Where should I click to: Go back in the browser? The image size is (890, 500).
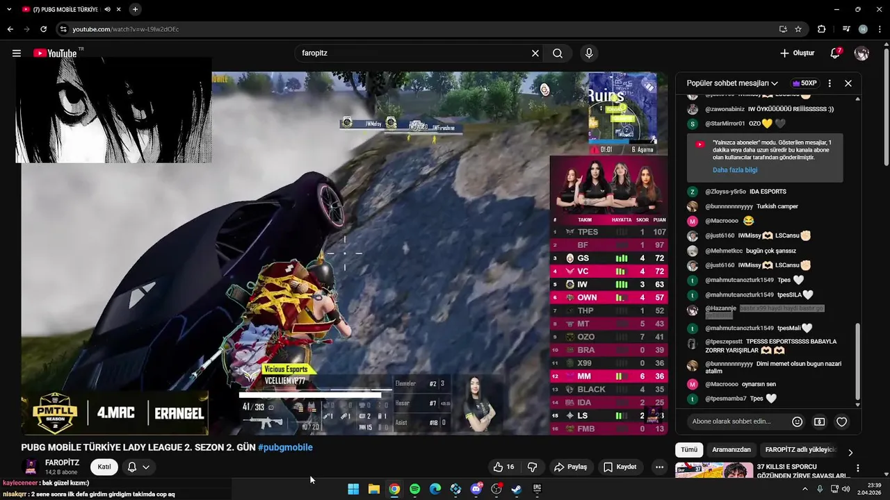10,29
